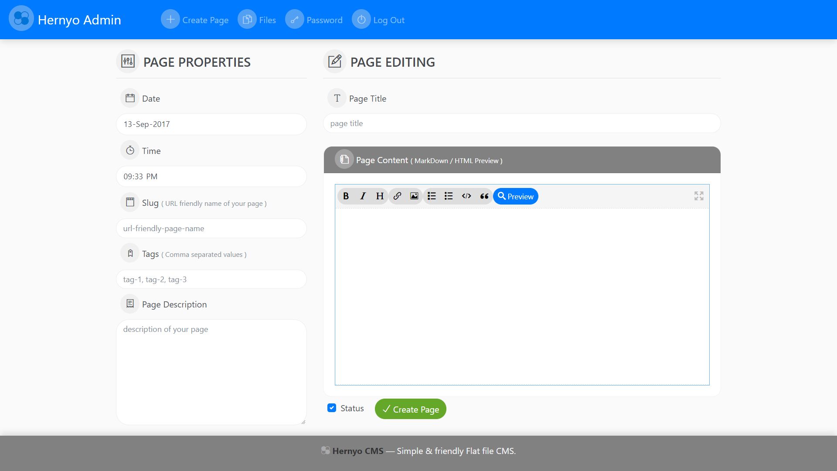Create an unordered bullet list

[449, 196]
